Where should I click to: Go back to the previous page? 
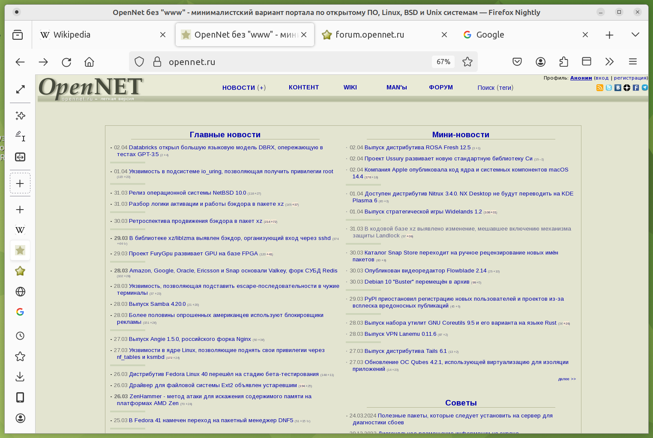point(20,62)
